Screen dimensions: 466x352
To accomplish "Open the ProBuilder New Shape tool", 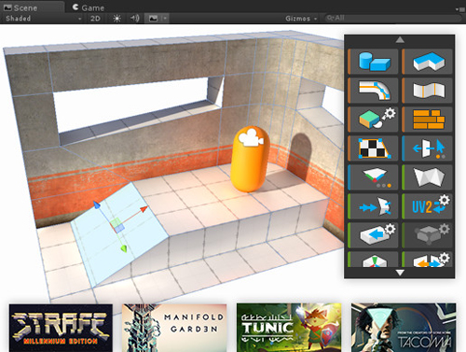I will 373,62.
